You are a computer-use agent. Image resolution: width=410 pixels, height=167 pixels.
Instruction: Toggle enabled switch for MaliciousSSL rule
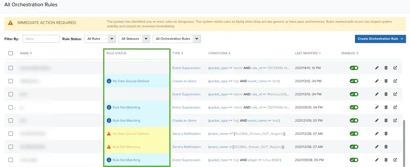[354, 94]
